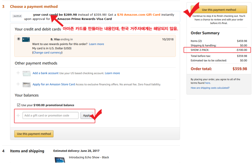Screen dimensions: 252x163
Task: Click the Echo Show product thumbnail
Action: coord(60,160)
